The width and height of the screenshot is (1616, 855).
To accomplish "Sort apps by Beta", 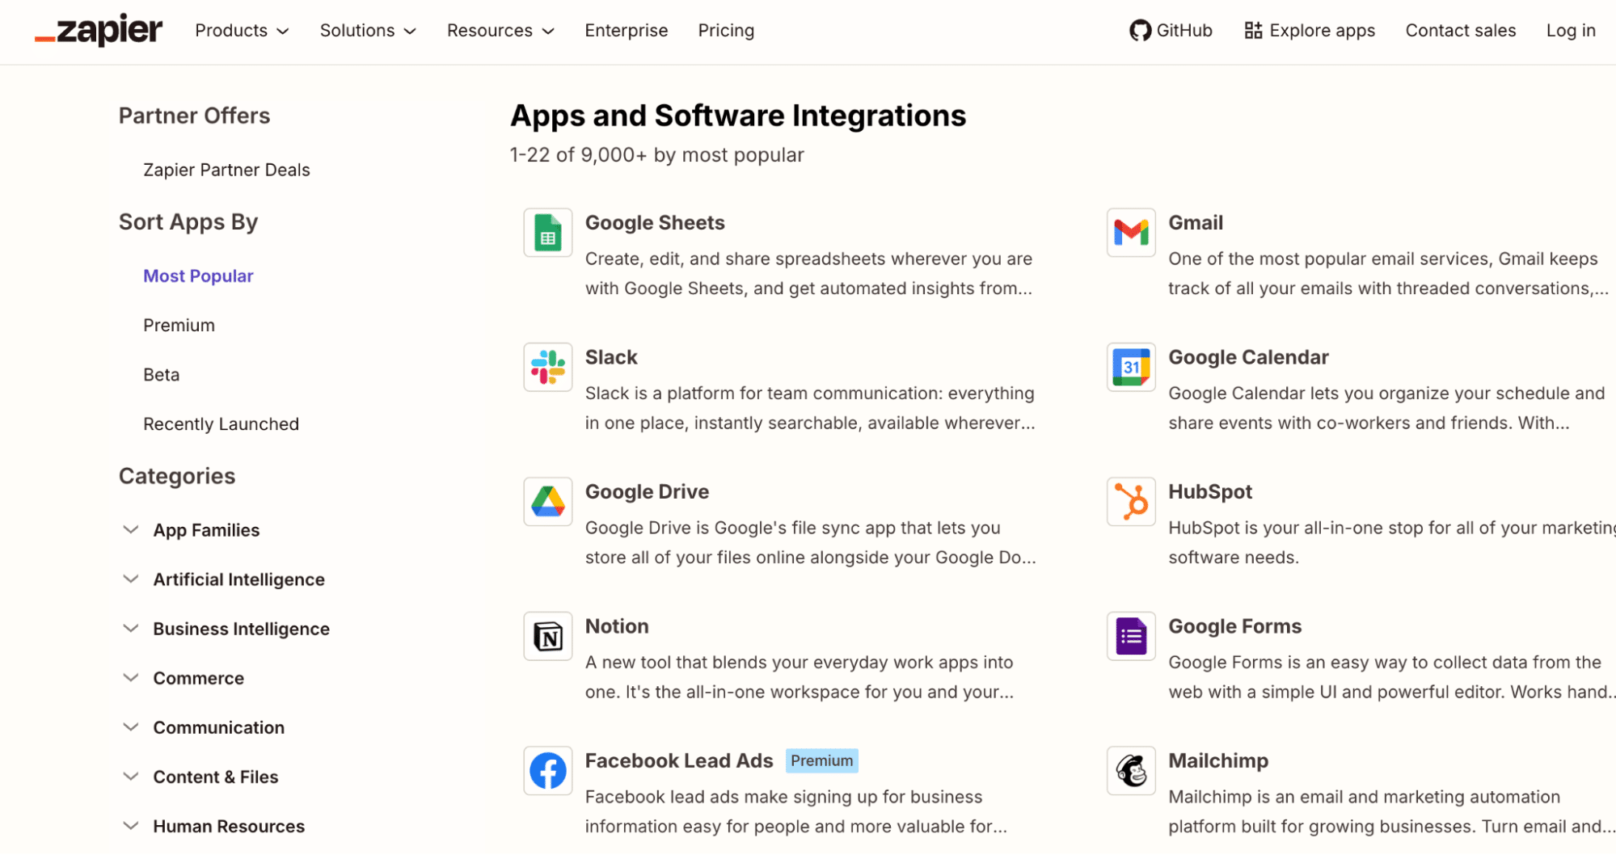I will (161, 375).
